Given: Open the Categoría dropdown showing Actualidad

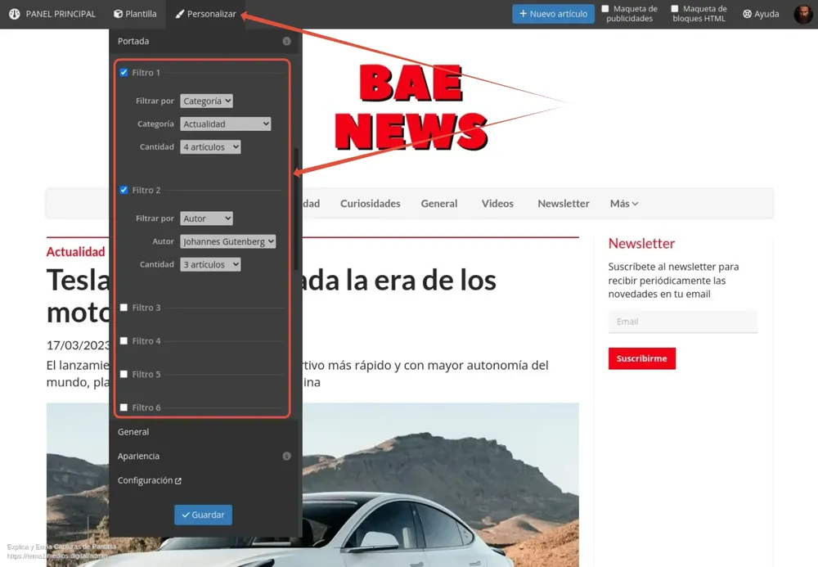Looking at the screenshot, I should [226, 124].
